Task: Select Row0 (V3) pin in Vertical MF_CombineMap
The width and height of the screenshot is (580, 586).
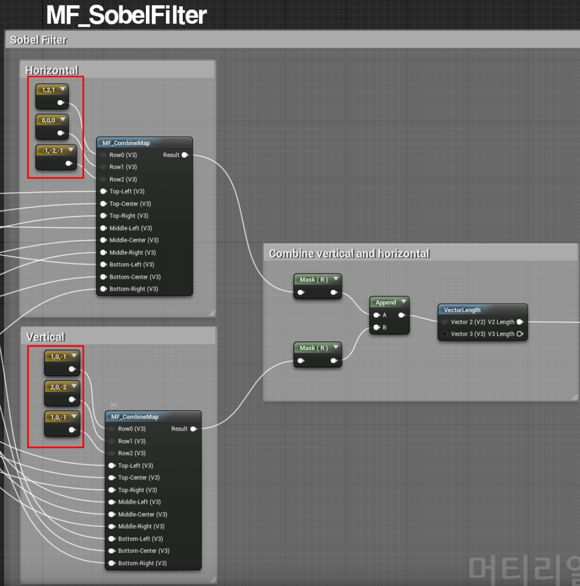Action: (x=112, y=429)
